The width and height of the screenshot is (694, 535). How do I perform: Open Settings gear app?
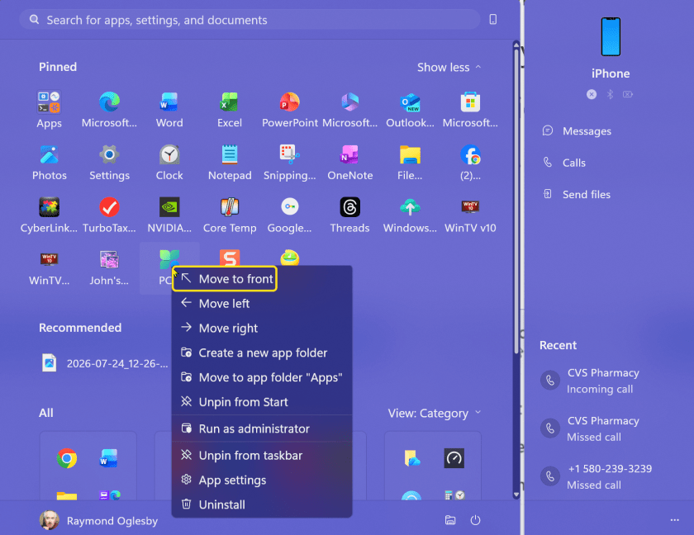(x=109, y=162)
